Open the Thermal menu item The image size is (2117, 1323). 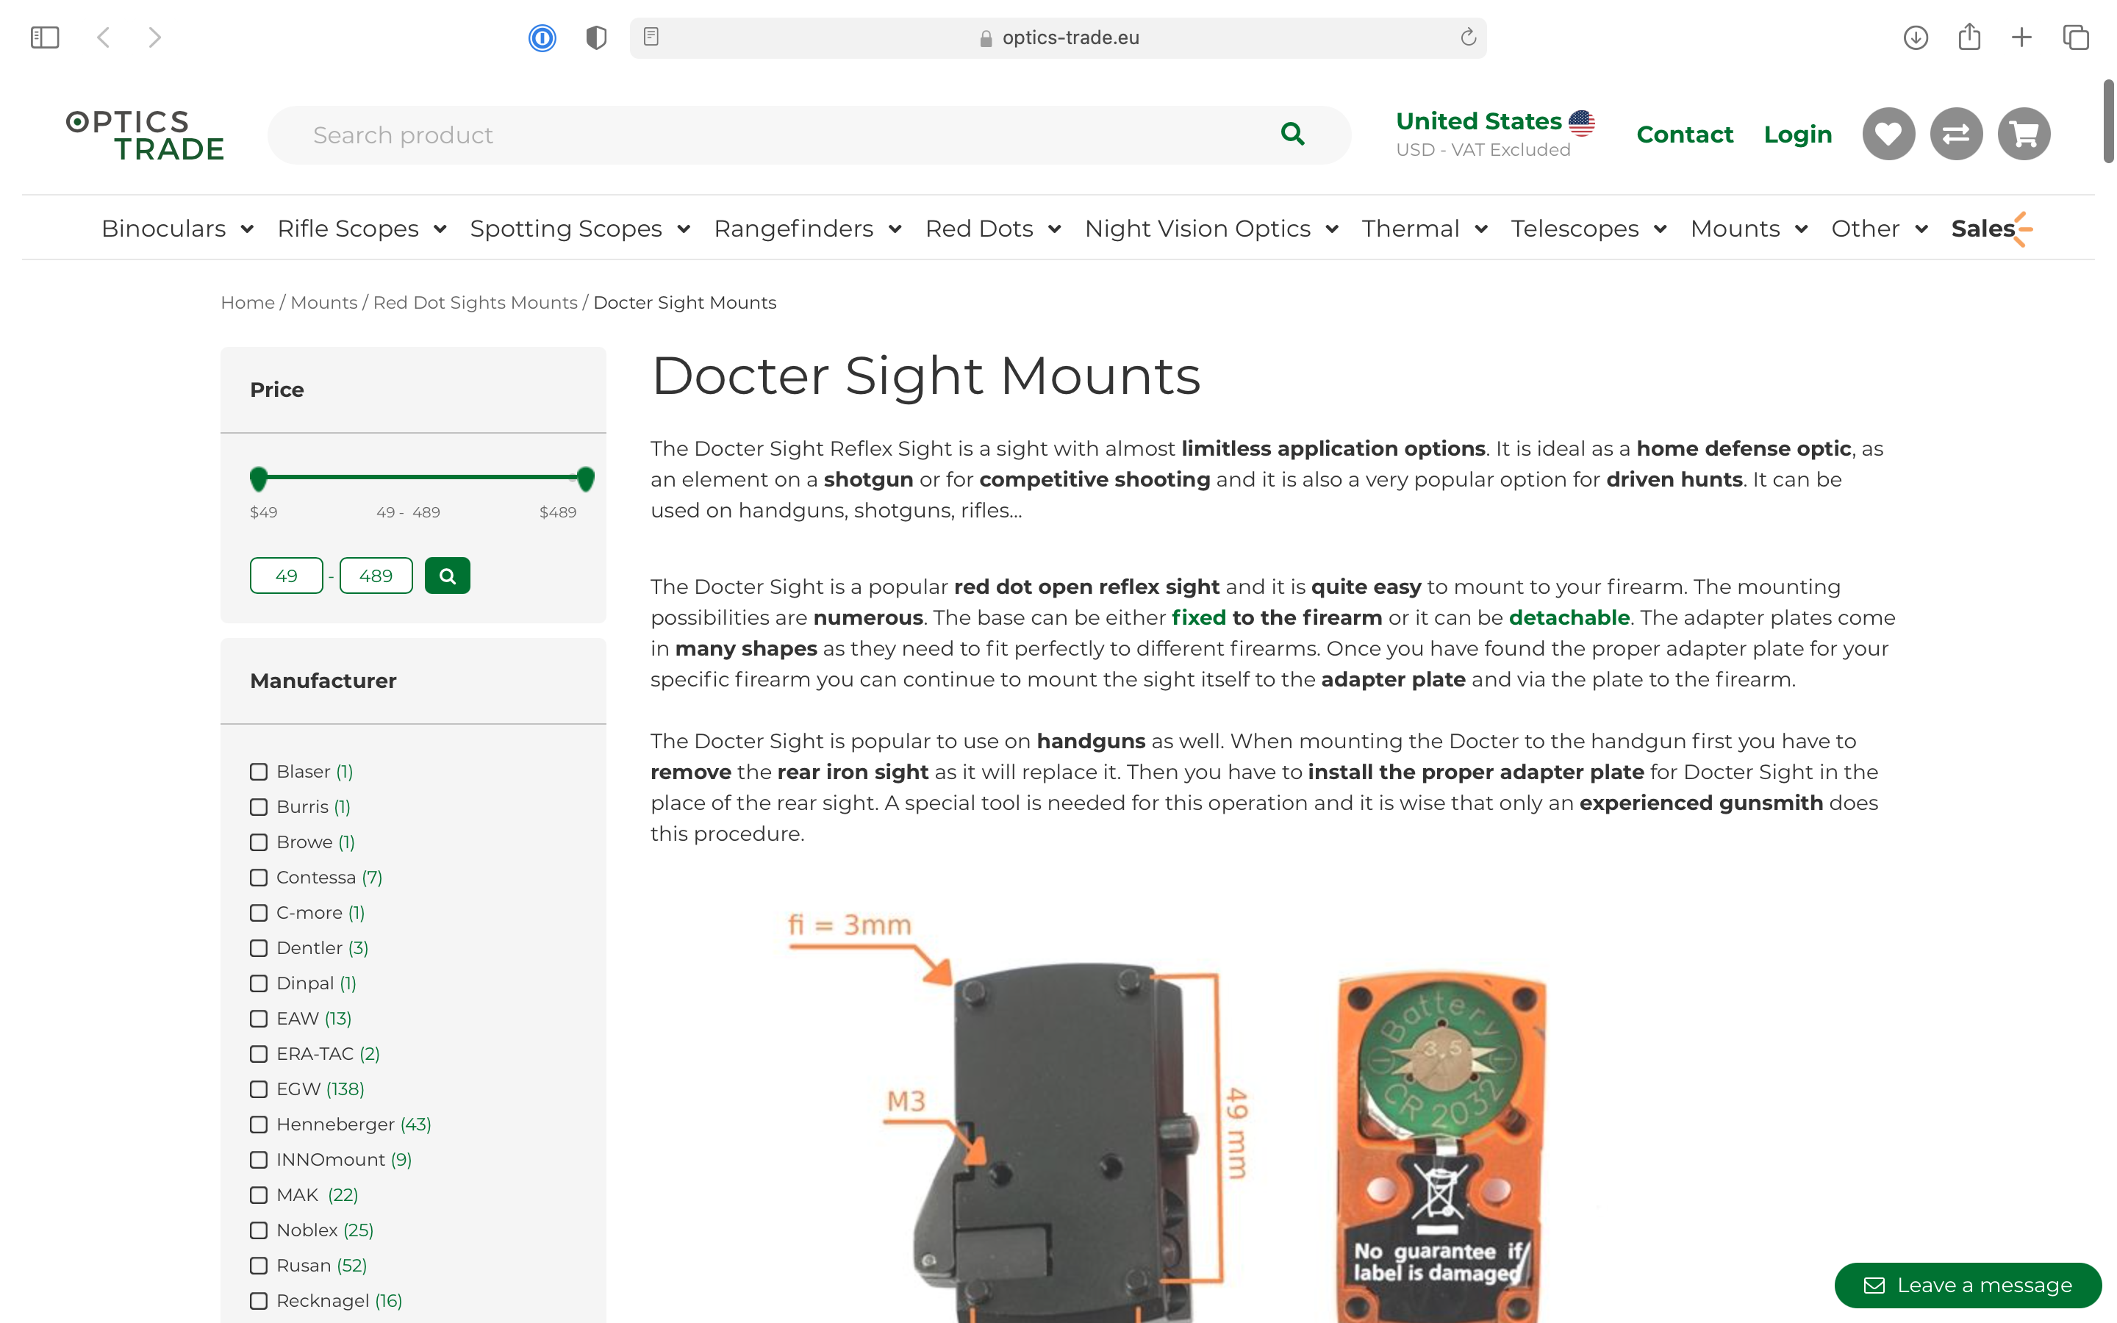(x=1410, y=229)
